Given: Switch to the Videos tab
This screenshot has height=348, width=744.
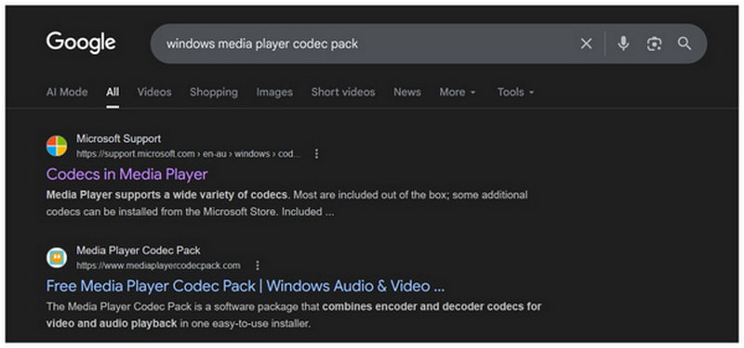Looking at the screenshot, I should pyautogui.click(x=154, y=92).
